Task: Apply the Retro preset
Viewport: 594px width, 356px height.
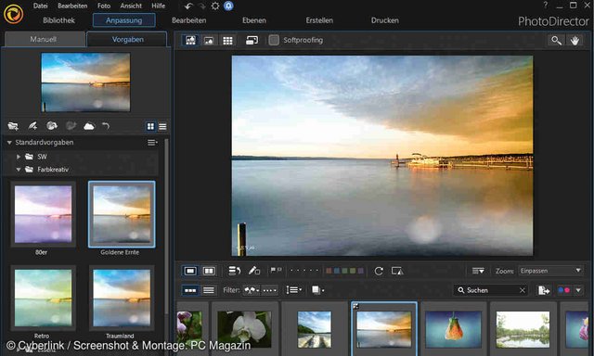Action: click(44, 298)
